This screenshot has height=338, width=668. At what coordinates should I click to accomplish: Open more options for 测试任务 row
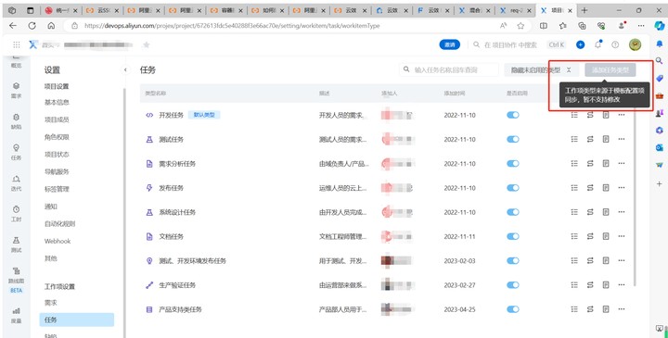tap(622, 140)
